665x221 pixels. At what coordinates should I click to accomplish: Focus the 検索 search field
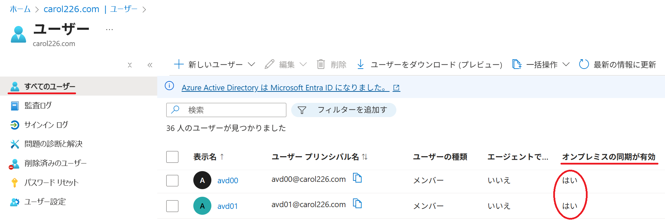226,110
